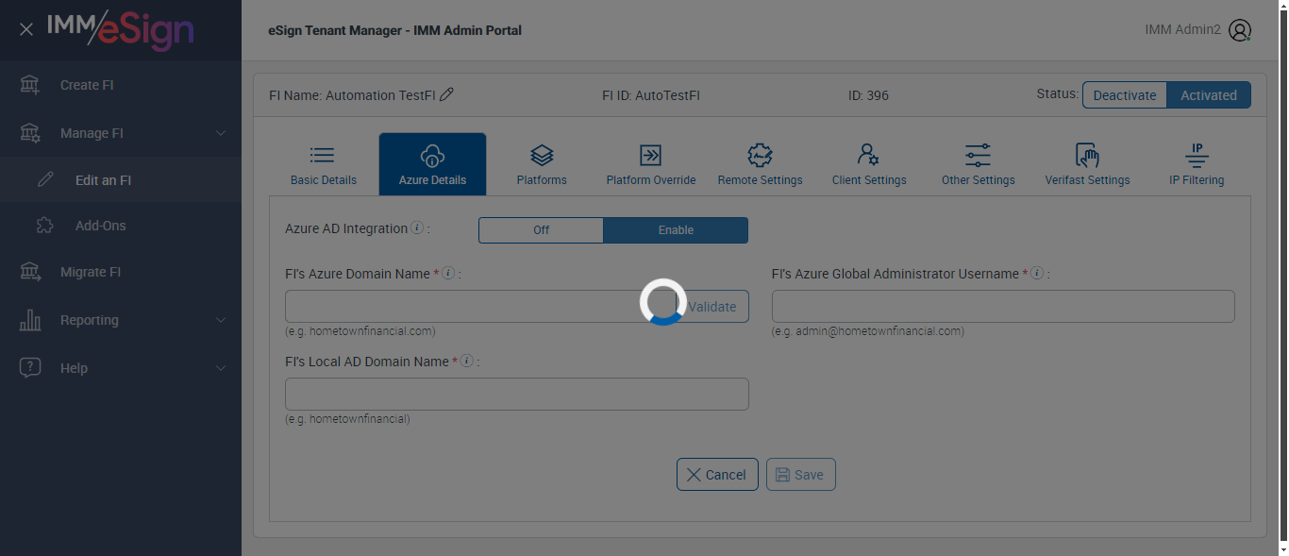Expand the Reporting menu chevron
1289x556 pixels.
[221, 320]
